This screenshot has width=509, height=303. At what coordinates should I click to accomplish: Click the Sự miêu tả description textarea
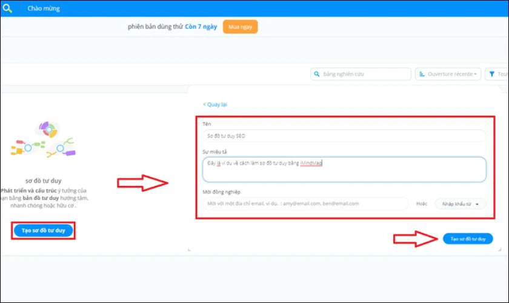click(x=344, y=170)
